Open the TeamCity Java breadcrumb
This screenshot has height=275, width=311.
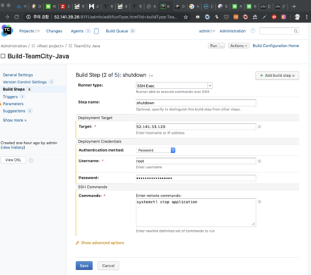pos(87,46)
